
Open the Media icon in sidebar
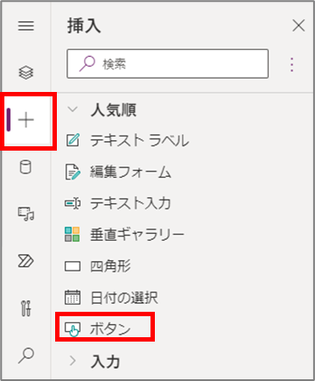(26, 214)
